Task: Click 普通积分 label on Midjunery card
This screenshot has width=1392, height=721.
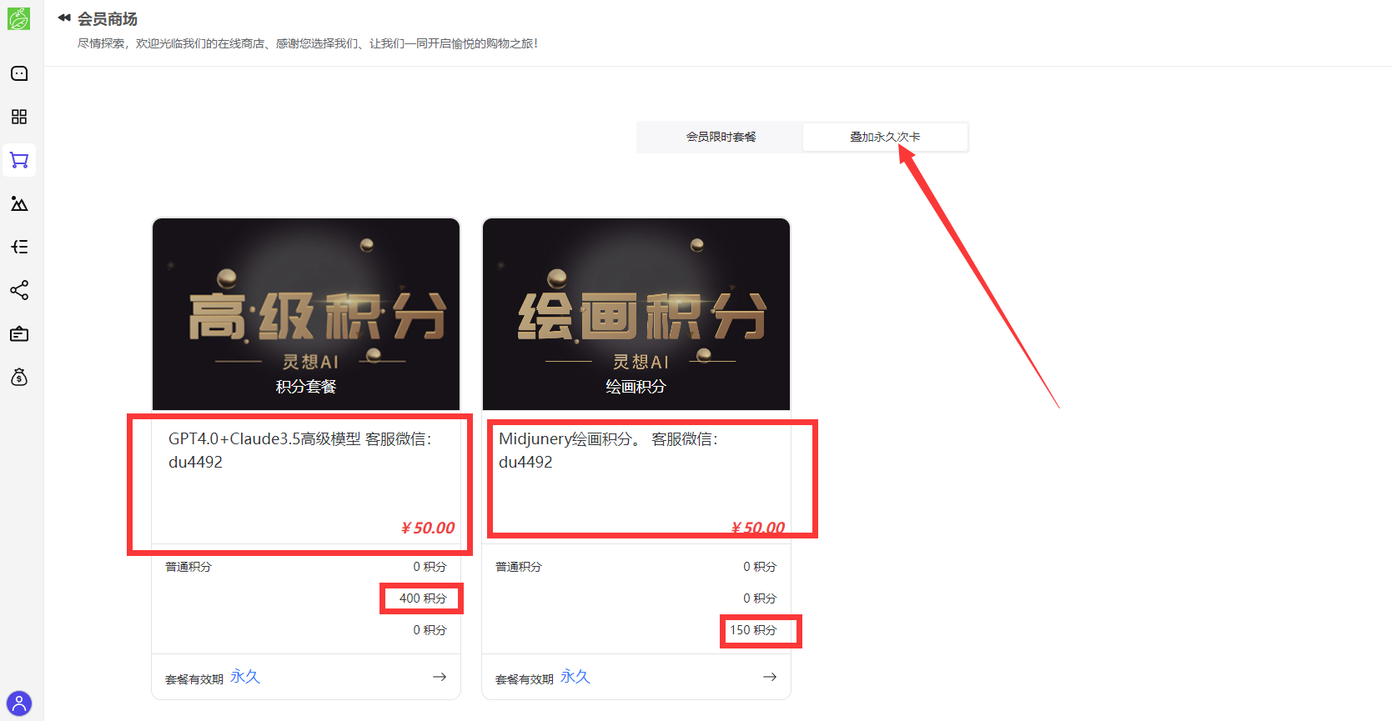Action: click(x=519, y=567)
